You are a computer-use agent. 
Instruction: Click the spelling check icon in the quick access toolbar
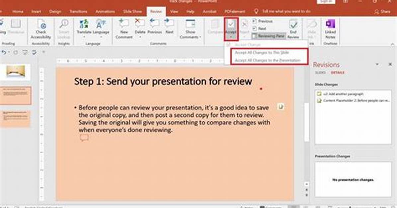34,52
